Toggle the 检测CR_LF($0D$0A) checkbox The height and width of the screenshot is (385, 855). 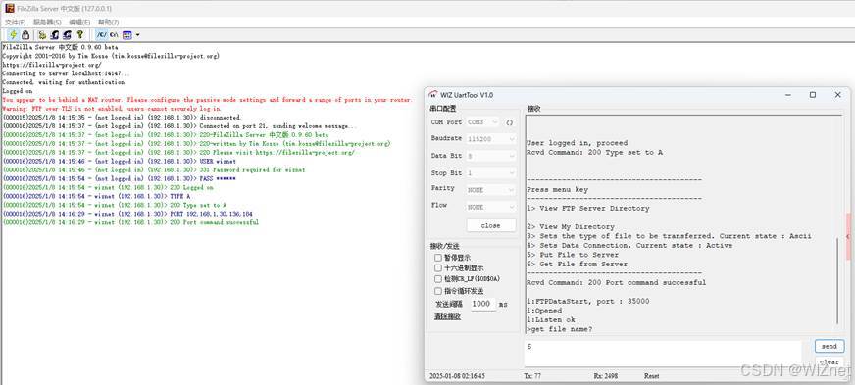[x=438, y=279]
